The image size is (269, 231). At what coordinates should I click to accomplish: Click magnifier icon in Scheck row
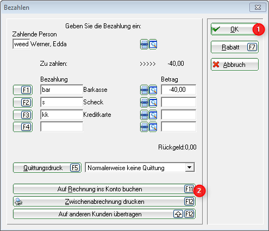153,103
